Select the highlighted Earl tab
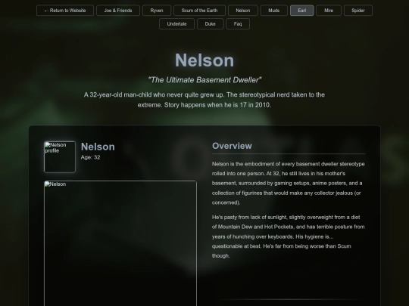Viewport: 409px width, 306px height. point(301,11)
